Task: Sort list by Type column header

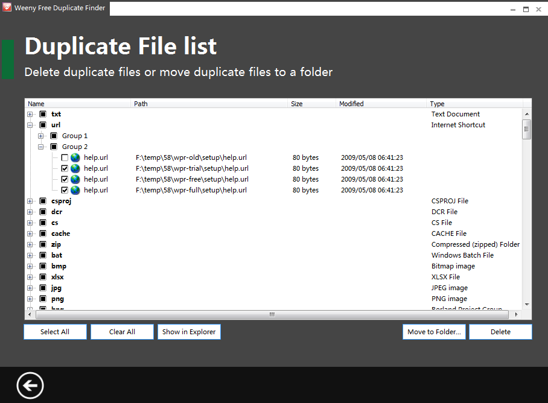Action: coord(474,104)
